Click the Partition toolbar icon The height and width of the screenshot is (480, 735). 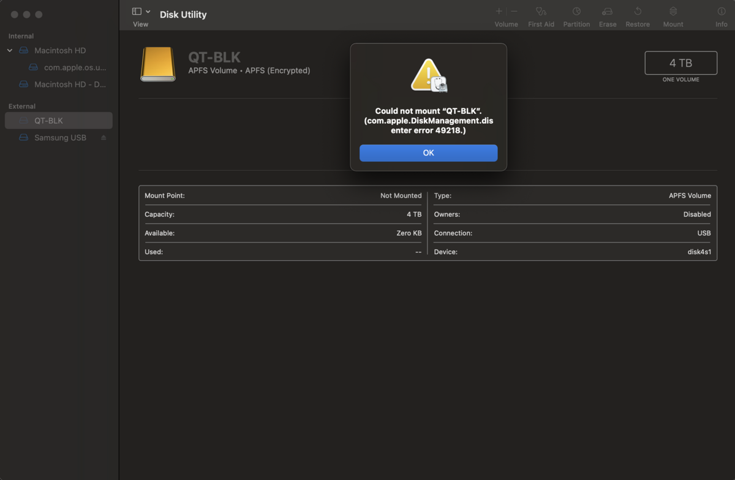(x=576, y=12)
